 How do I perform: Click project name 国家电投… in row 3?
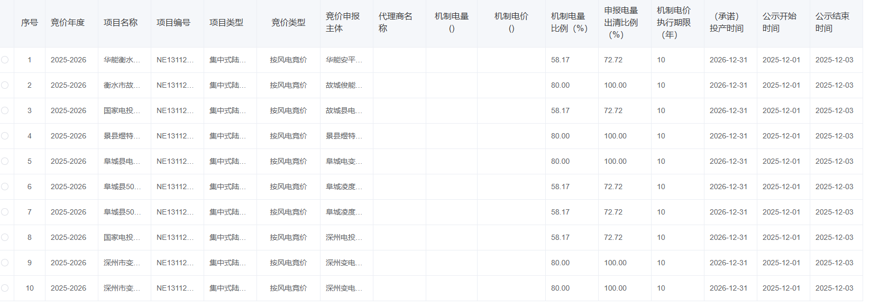pos(122,110)
